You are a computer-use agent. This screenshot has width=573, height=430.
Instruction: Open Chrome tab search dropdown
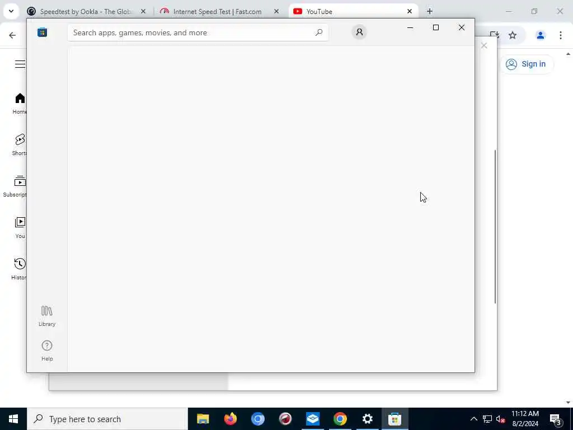point(11,11)
